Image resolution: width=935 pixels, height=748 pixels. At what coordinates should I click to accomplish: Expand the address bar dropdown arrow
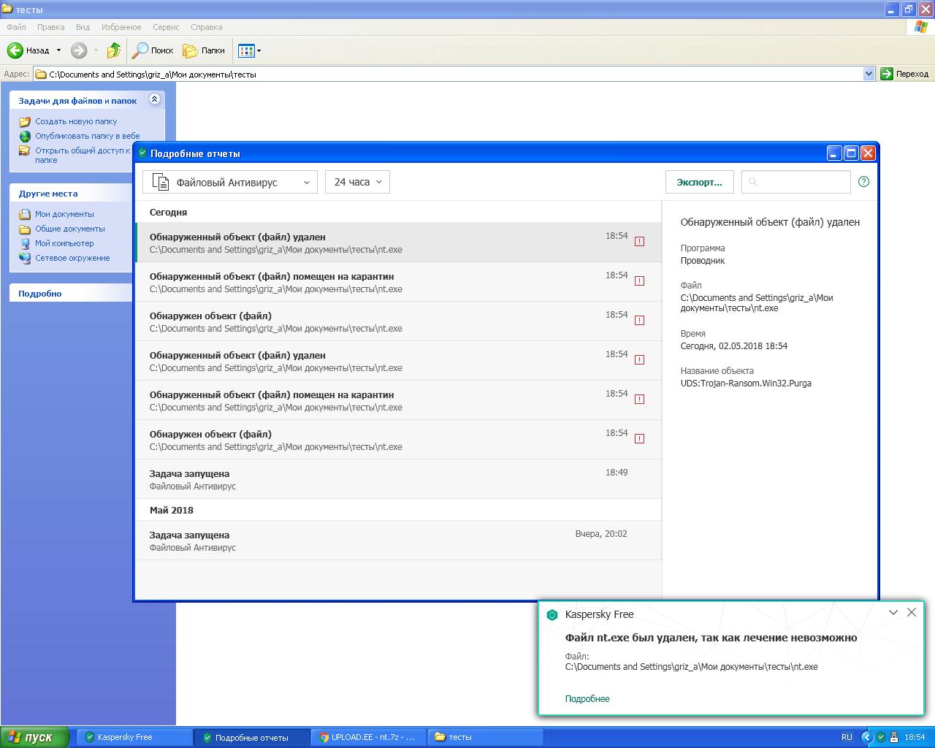coord(869,74)
